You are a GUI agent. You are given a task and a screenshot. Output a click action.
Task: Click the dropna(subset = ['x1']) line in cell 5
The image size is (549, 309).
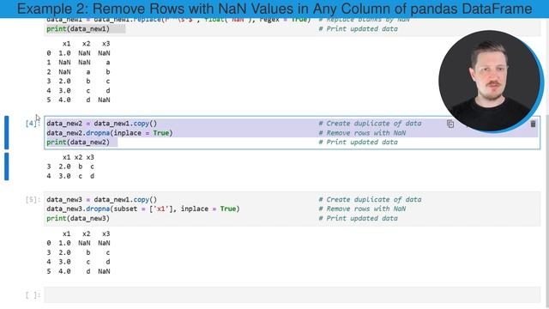tap(143, 209)
